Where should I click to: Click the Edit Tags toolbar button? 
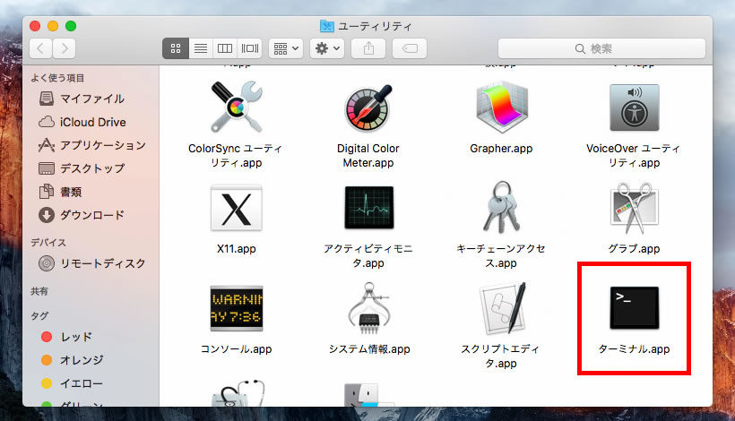click(x=410, y=48)
